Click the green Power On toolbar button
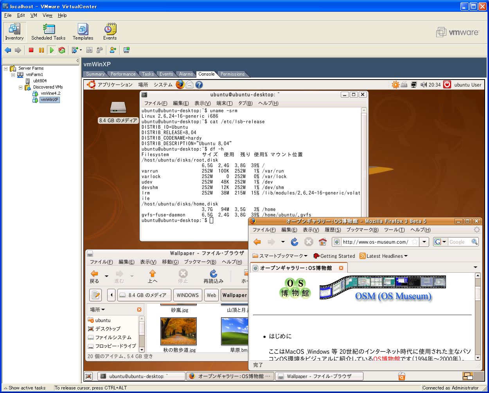The width and height of the screenshot is (489, 393). point(52,50)
